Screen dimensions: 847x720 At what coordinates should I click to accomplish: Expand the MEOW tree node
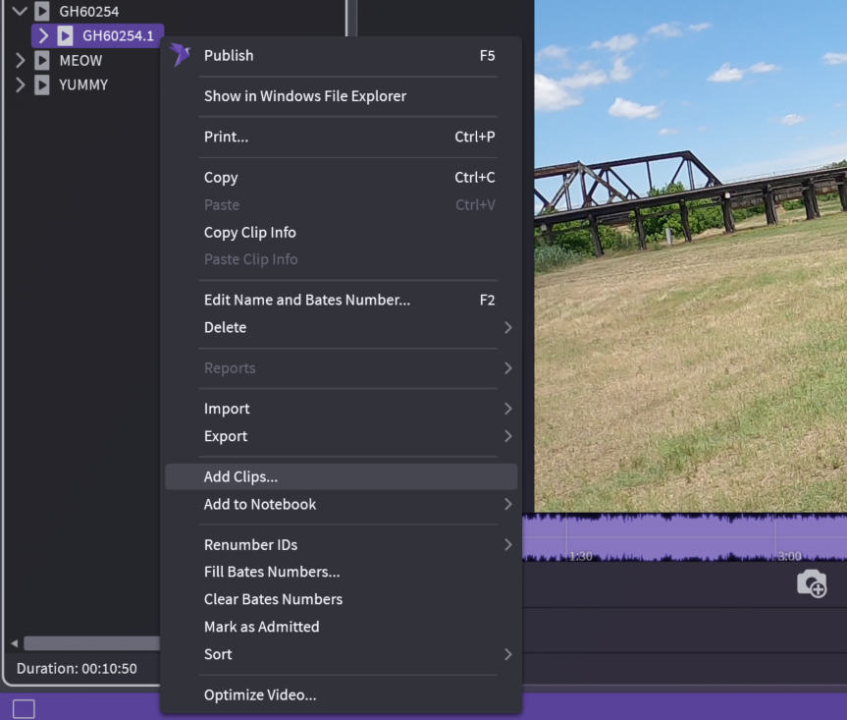tap(20, 61)
